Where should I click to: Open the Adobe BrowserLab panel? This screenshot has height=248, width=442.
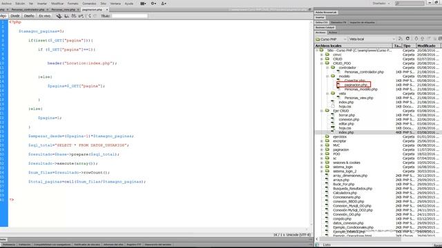point(326,12)
